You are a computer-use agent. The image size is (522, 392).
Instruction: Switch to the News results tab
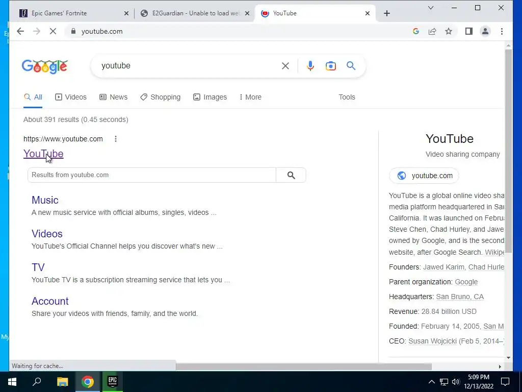[x=114, y=97]
